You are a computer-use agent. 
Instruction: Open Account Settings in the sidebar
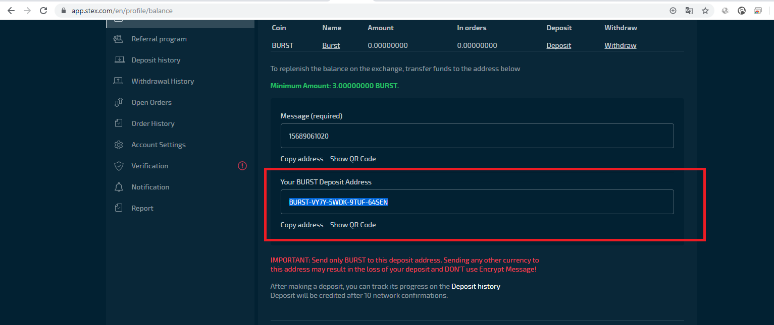click(x=159, y=145)
